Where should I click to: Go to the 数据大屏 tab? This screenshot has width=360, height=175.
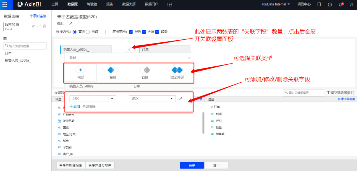coord(129,4)
